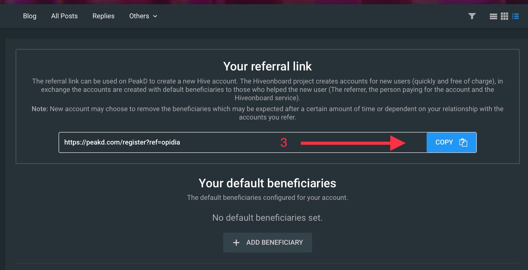Click the clipboard icon inside COPY

tap(463, 142)
